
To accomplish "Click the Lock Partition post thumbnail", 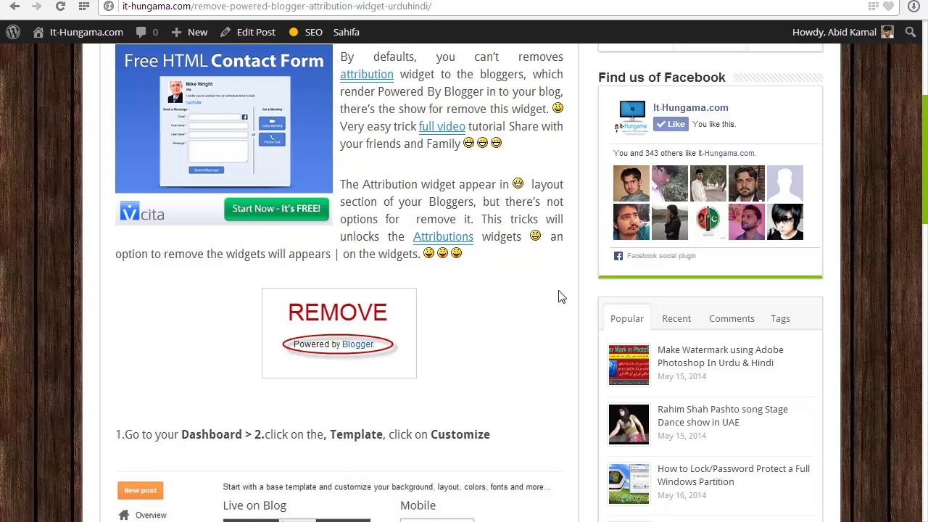I will tap(629, 484).
